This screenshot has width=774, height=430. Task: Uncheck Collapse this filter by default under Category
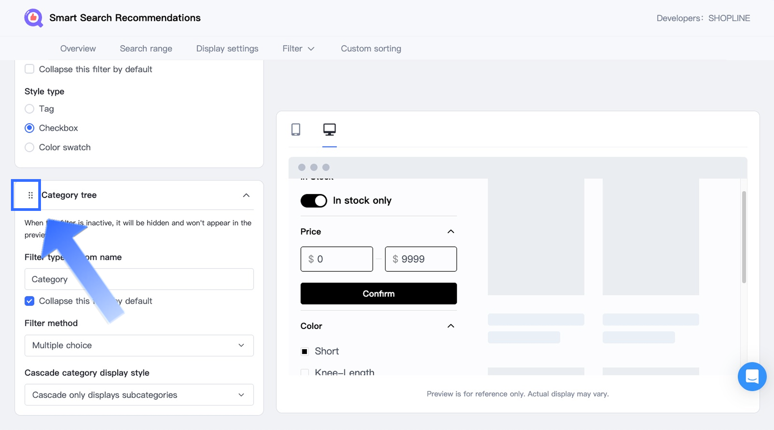[x=30, y=301]
